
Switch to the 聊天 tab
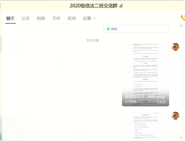10,18
